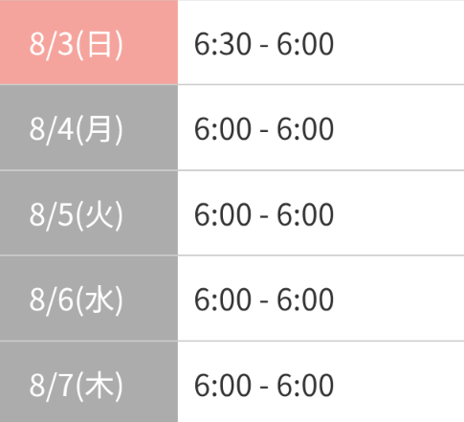Click the dash between times on 8/3
Screen dimensions: 464x422
(x=264, y=47)
